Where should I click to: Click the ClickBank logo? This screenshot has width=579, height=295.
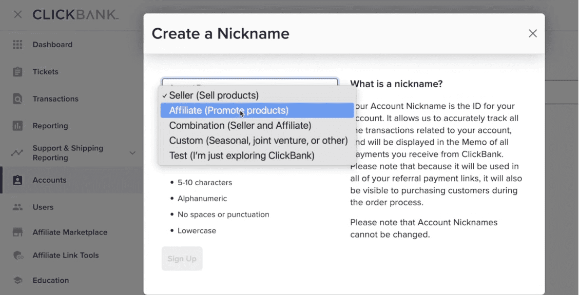pyautogui.click(x=75, y=14)
